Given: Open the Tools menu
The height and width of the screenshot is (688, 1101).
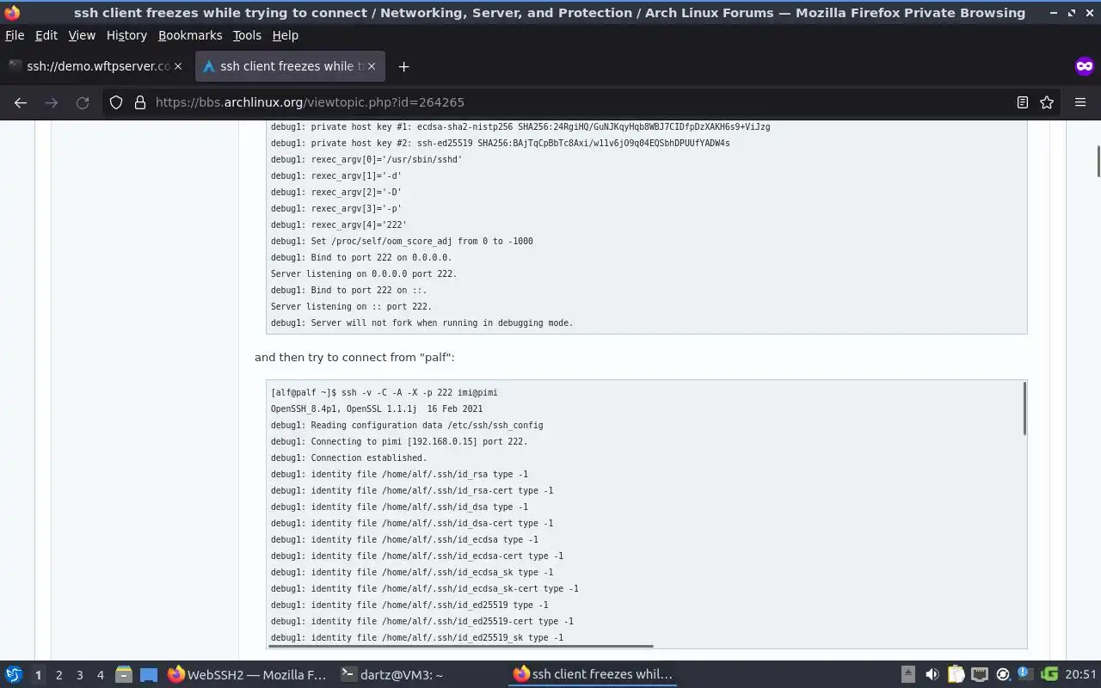Looking at the screenshot, I should point(247,35).
